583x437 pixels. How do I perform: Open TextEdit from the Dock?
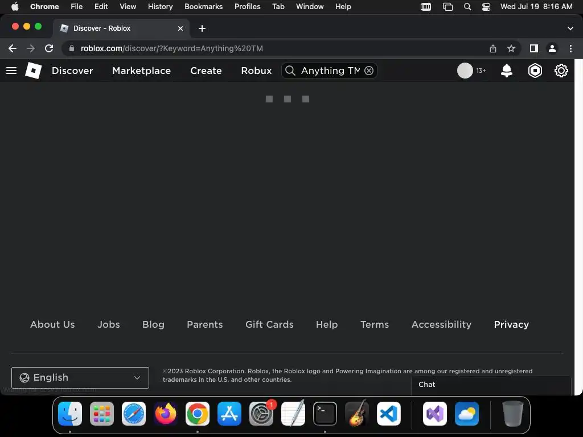293,414
